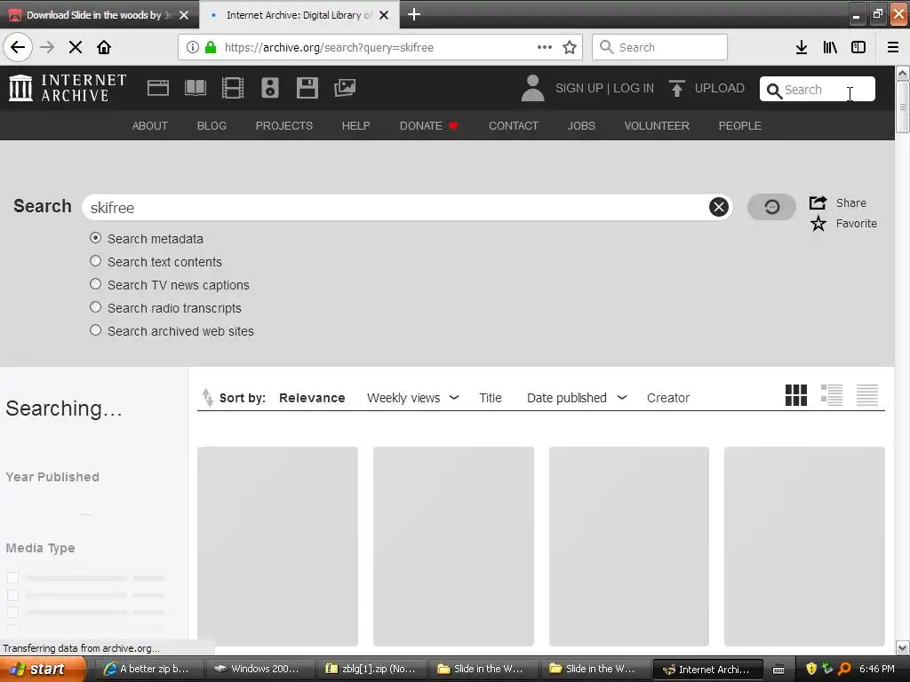The image size is (910, 682).
Task: Open the Texts book icon
Action: [195, 88]
